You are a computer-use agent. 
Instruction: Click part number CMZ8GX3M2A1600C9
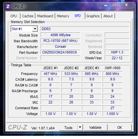(60, 52)
